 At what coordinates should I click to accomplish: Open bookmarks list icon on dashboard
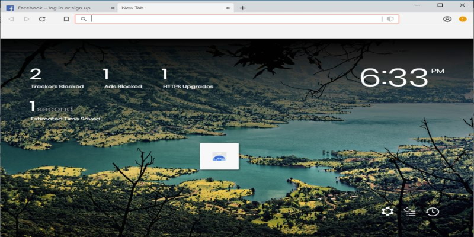409,212
